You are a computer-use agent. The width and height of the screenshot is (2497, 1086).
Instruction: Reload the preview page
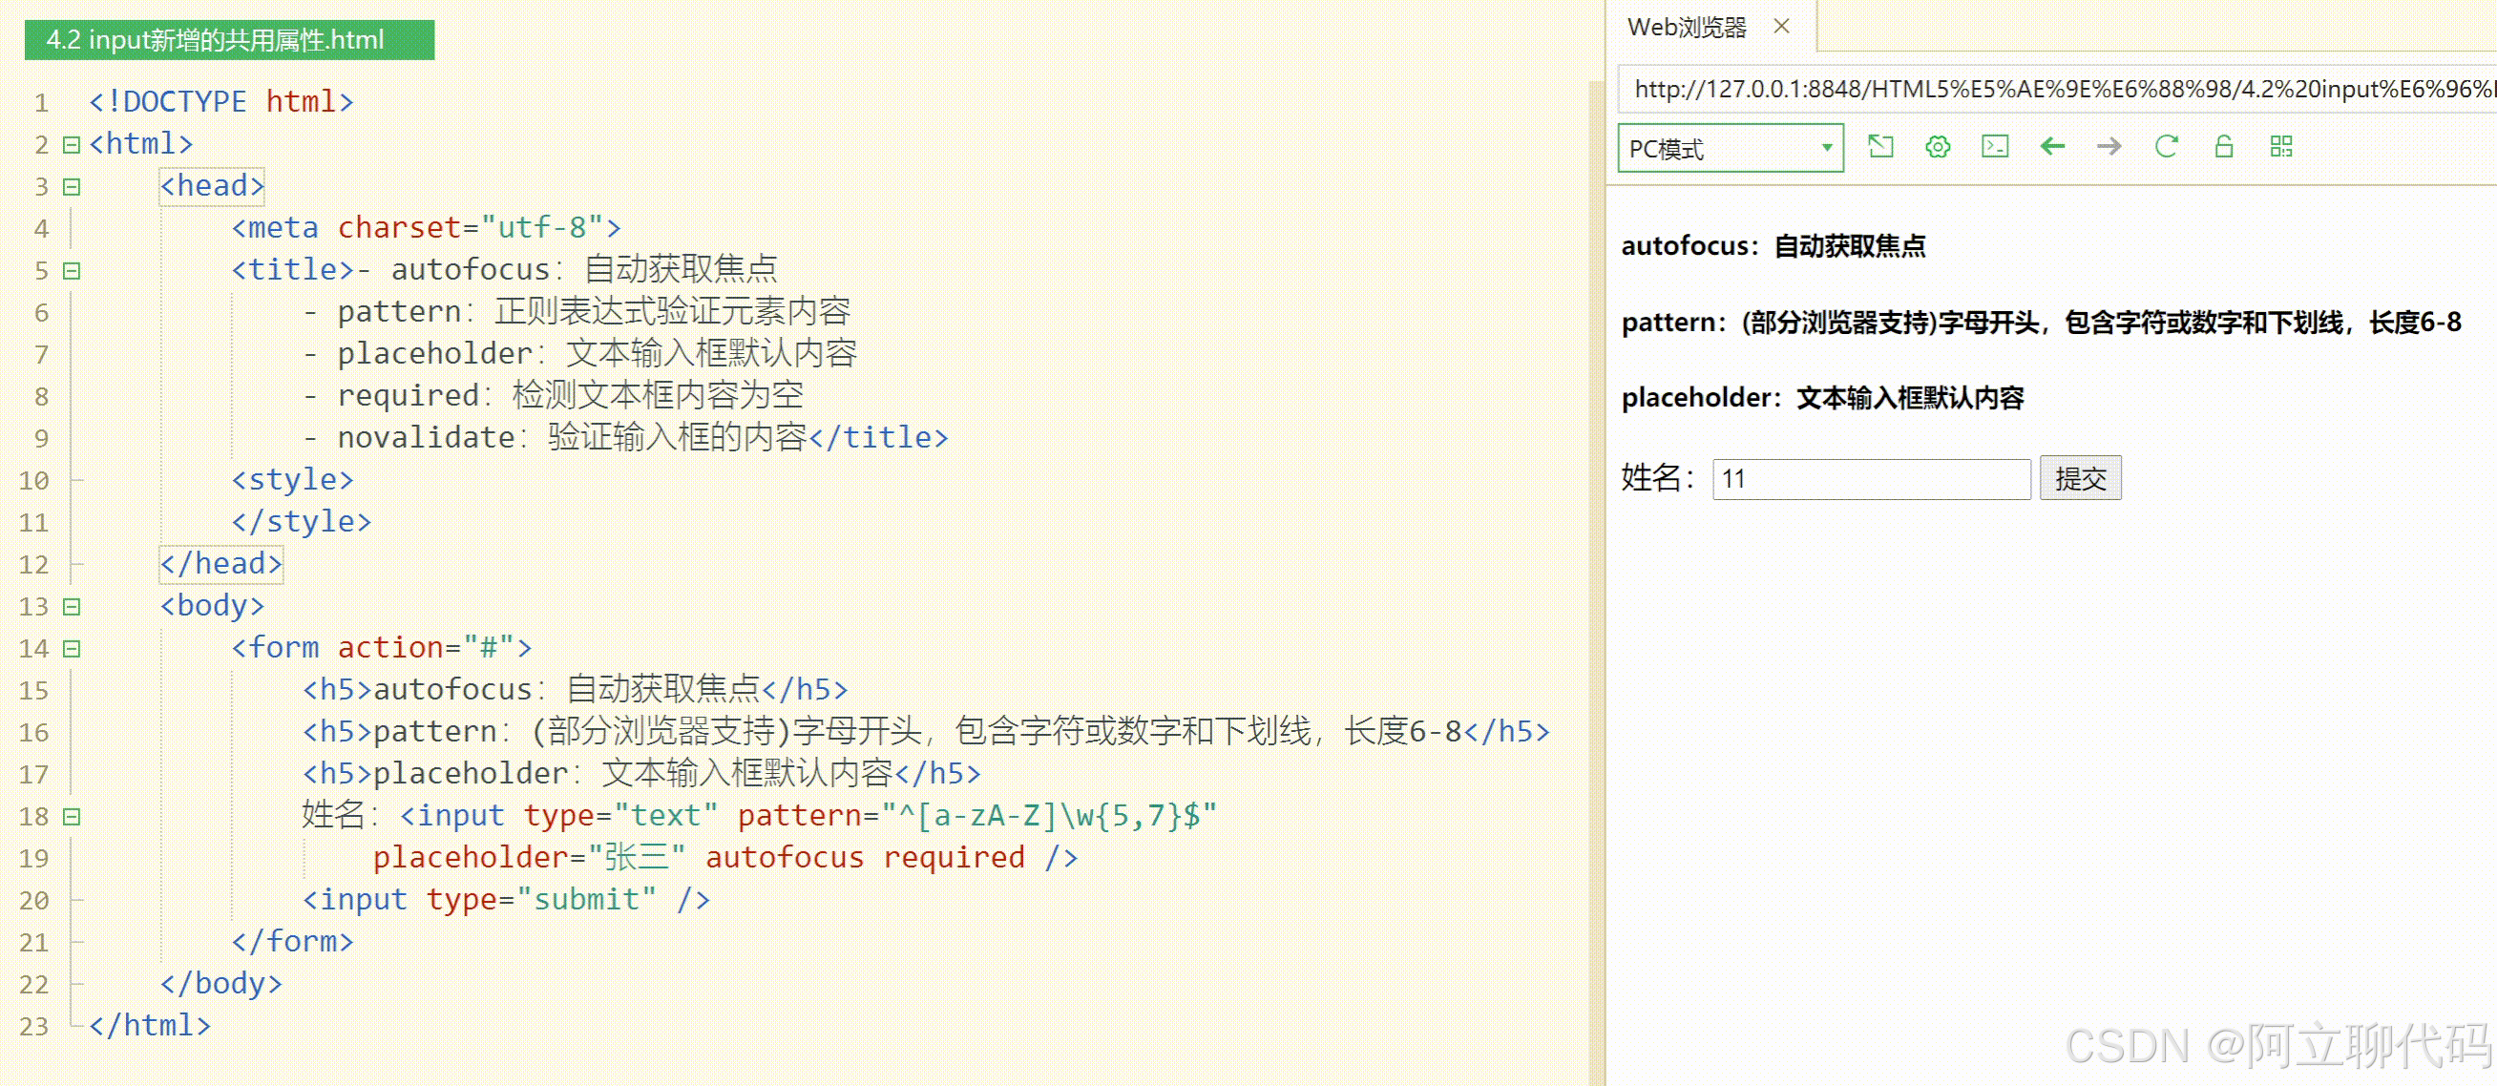[2166, 146]
